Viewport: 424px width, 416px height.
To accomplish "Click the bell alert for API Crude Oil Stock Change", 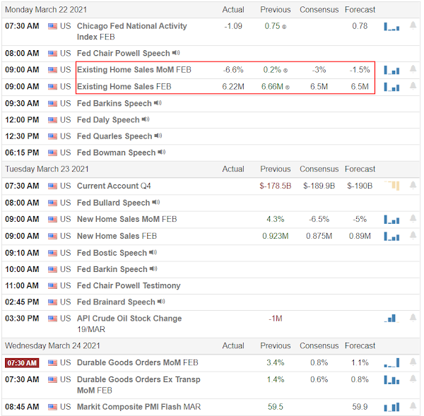I will 413,318.
